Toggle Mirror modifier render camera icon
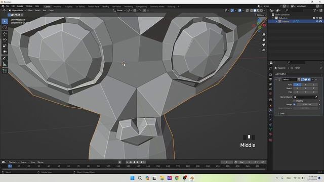This screenshot has height=182, width=324. [309, 80]
